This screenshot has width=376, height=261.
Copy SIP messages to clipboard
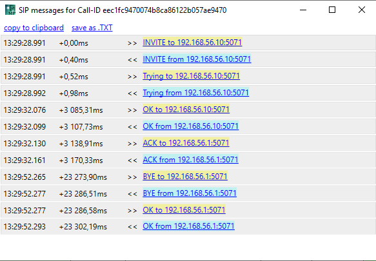coord(34,28)
